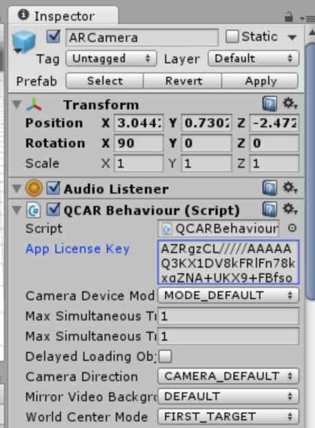This screenshot has width=315, height=428.
Task: Select the Inspector tab
Action: [63, 16]
